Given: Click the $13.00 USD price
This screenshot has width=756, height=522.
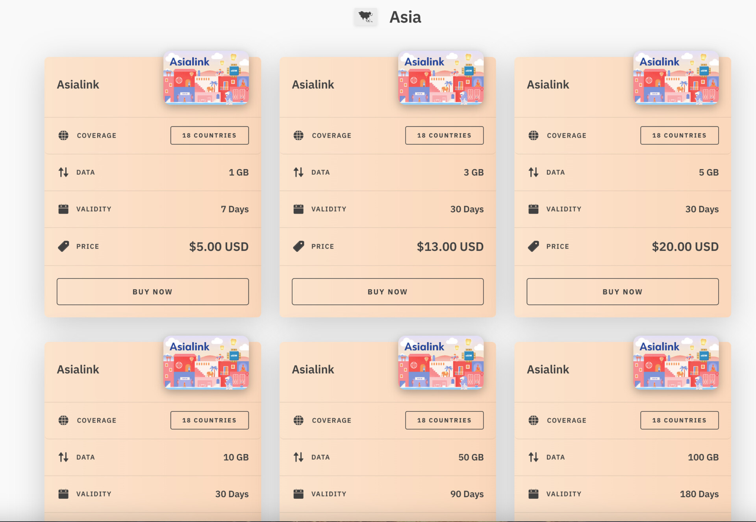Looking at the screenshot, I should [x=450, y=247].
